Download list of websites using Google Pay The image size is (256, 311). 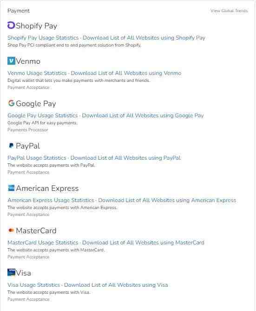[x=143, y=115]
